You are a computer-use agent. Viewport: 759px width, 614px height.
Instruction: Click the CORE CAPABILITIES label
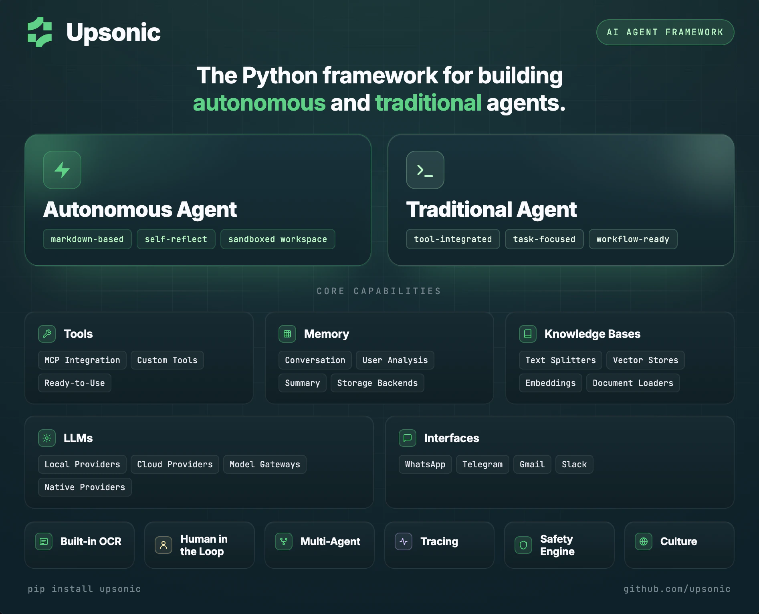point(379,291)
